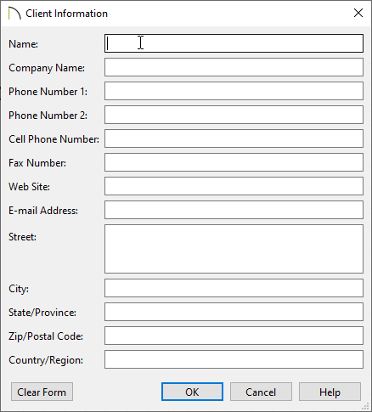Click the Fax Number field

[x=234, y=162]
